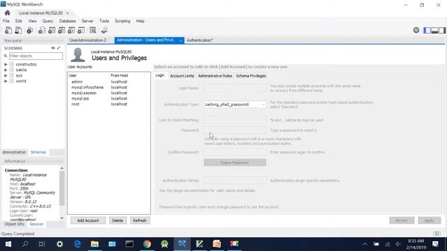This screenshot has width=447, height=251.
Task: Open the Query menu
Action: 47,21
